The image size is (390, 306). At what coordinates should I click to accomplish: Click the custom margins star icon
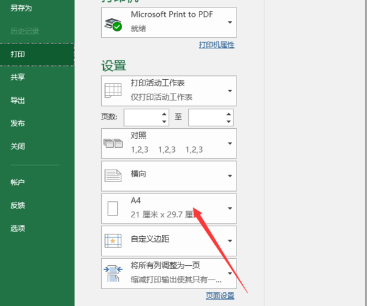pos(113,241)
